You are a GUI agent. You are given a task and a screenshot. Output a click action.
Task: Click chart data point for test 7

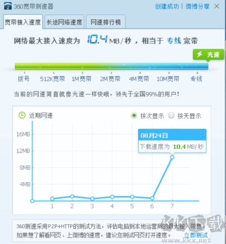(172, 157)
